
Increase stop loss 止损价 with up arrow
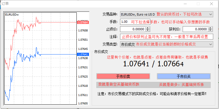[x=148, y=28]
